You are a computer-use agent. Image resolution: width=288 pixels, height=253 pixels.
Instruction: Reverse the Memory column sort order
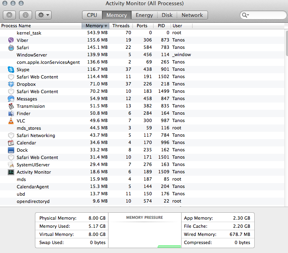coord(95,26)
